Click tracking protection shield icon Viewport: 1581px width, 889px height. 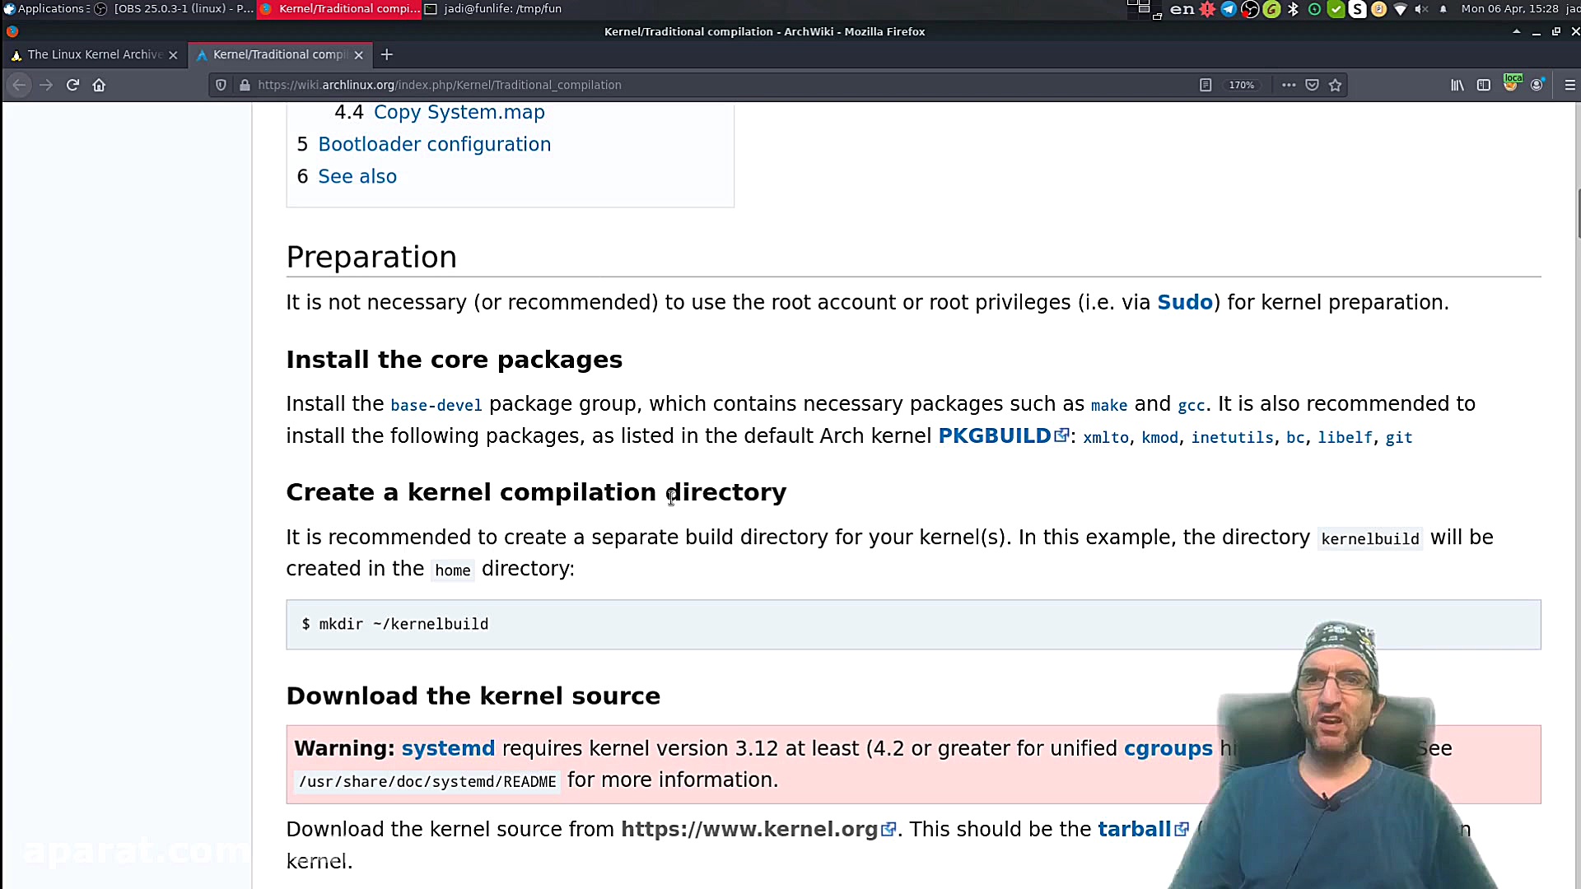pyautogui.click(x=221, y=85)
